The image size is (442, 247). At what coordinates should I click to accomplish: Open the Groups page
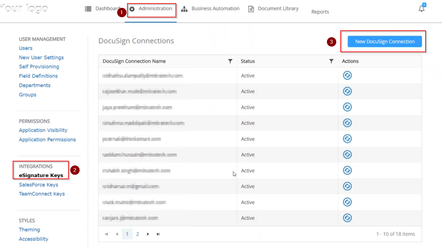pos(28,95)
